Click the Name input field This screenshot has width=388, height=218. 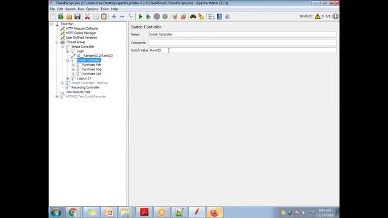click(242, 35)
